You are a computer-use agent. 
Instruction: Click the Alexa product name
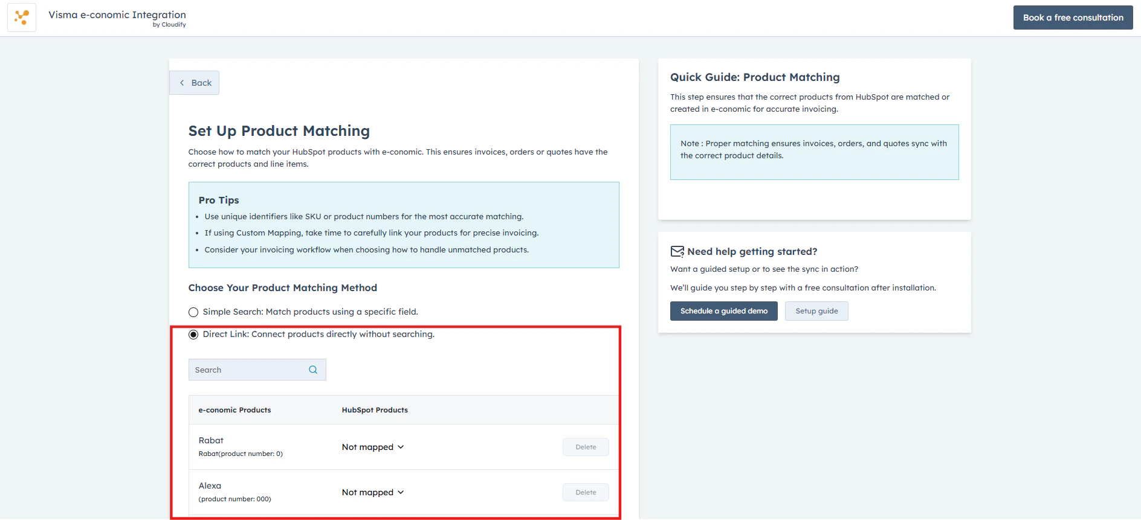pyautogui.click(x=210, y=486)
